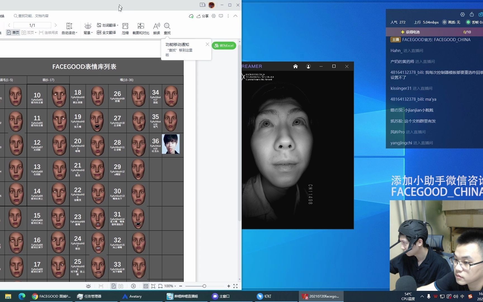Click the home icon in Streamer window
483x302 pixels.
click(295, 66)
